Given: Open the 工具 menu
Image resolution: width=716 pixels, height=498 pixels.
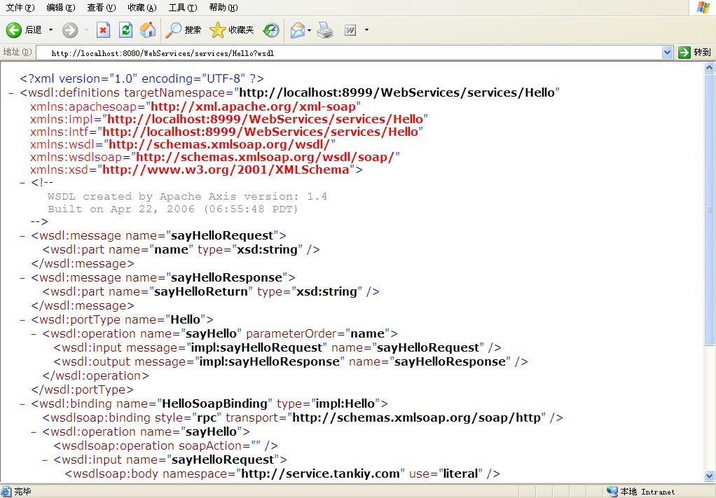Looking at the screenshot, I should pyautogui.click(x=182, y=8).
